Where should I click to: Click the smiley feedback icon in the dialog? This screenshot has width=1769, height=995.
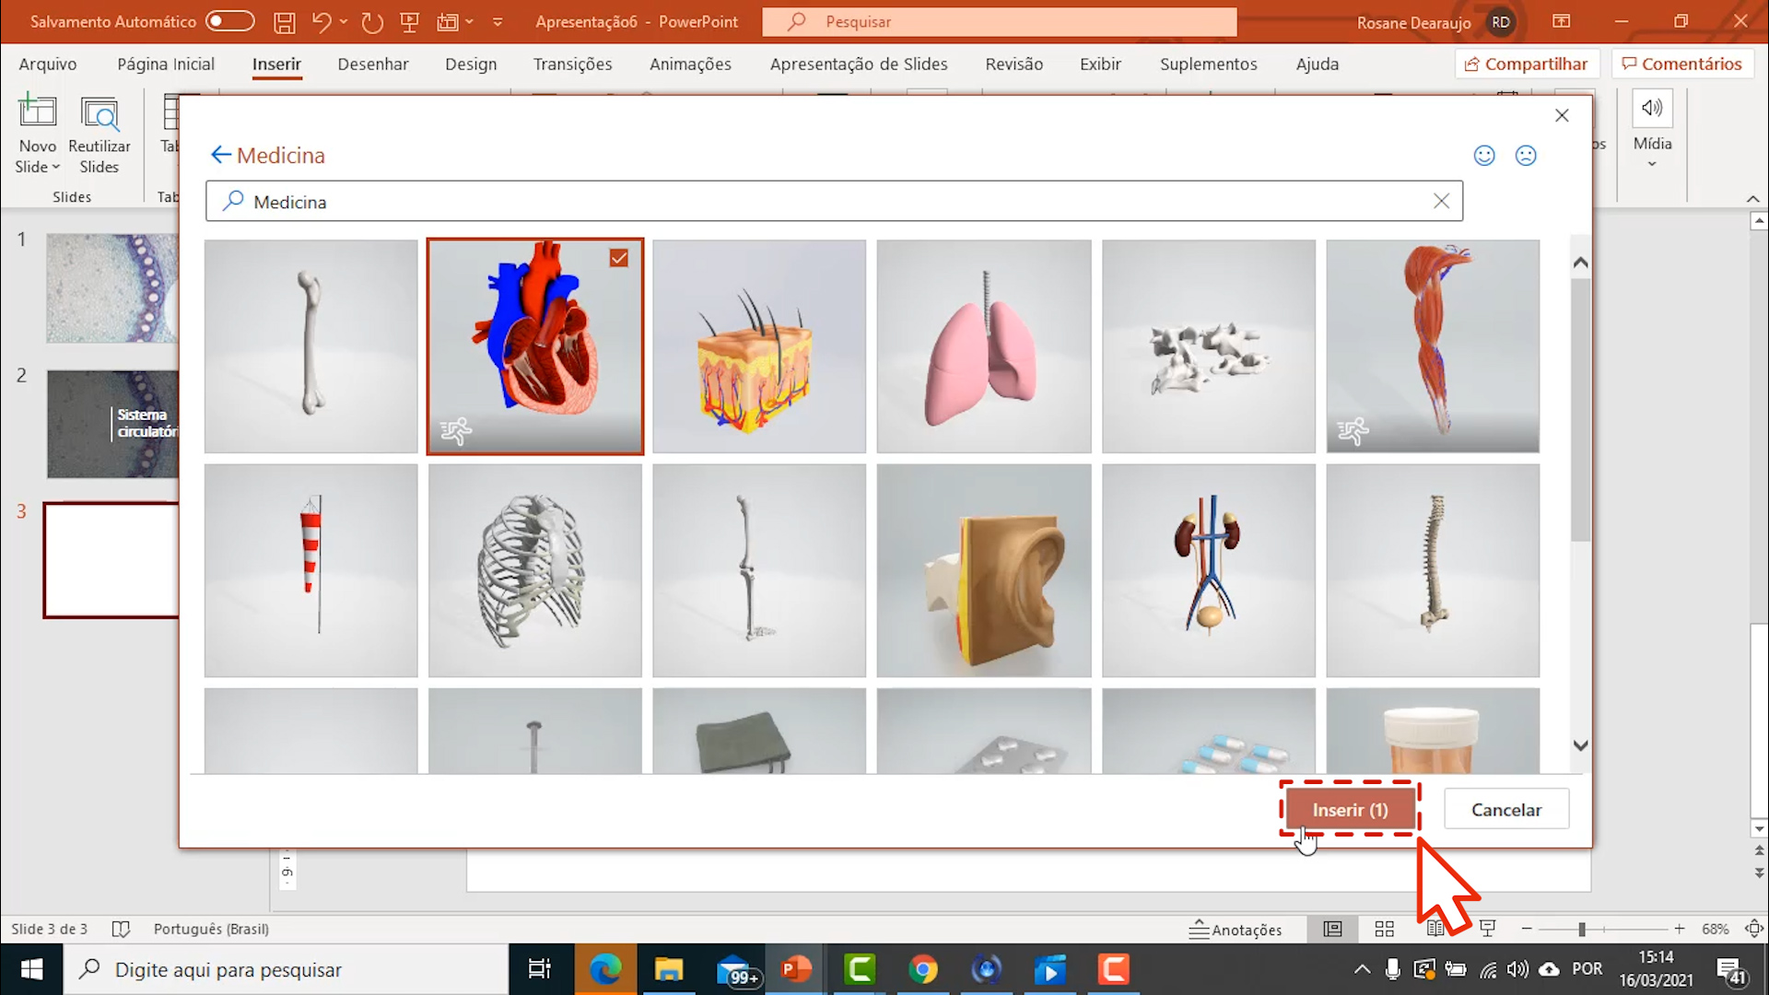(1484, 155)
